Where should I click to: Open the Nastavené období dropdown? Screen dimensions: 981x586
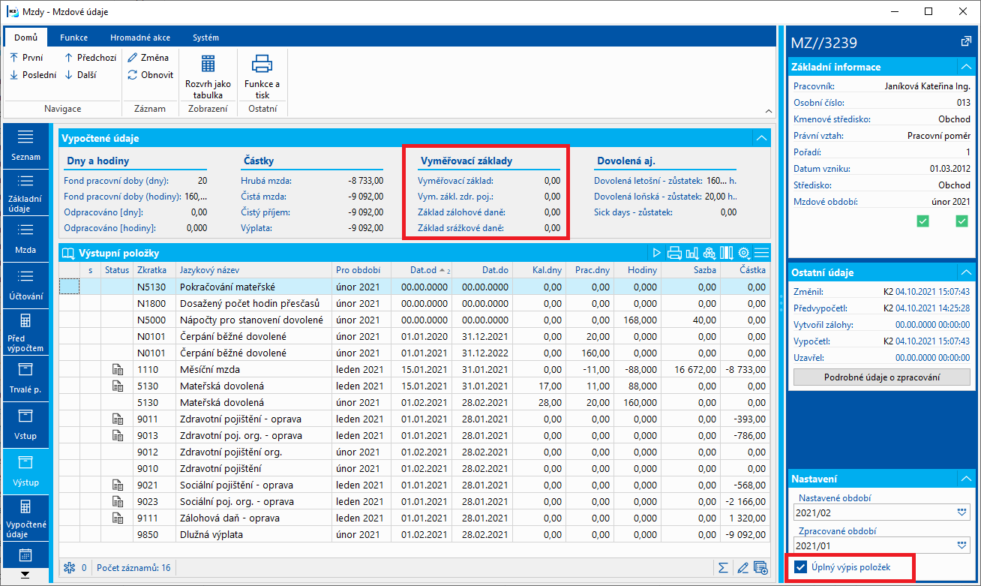click(x=962, y=512)
